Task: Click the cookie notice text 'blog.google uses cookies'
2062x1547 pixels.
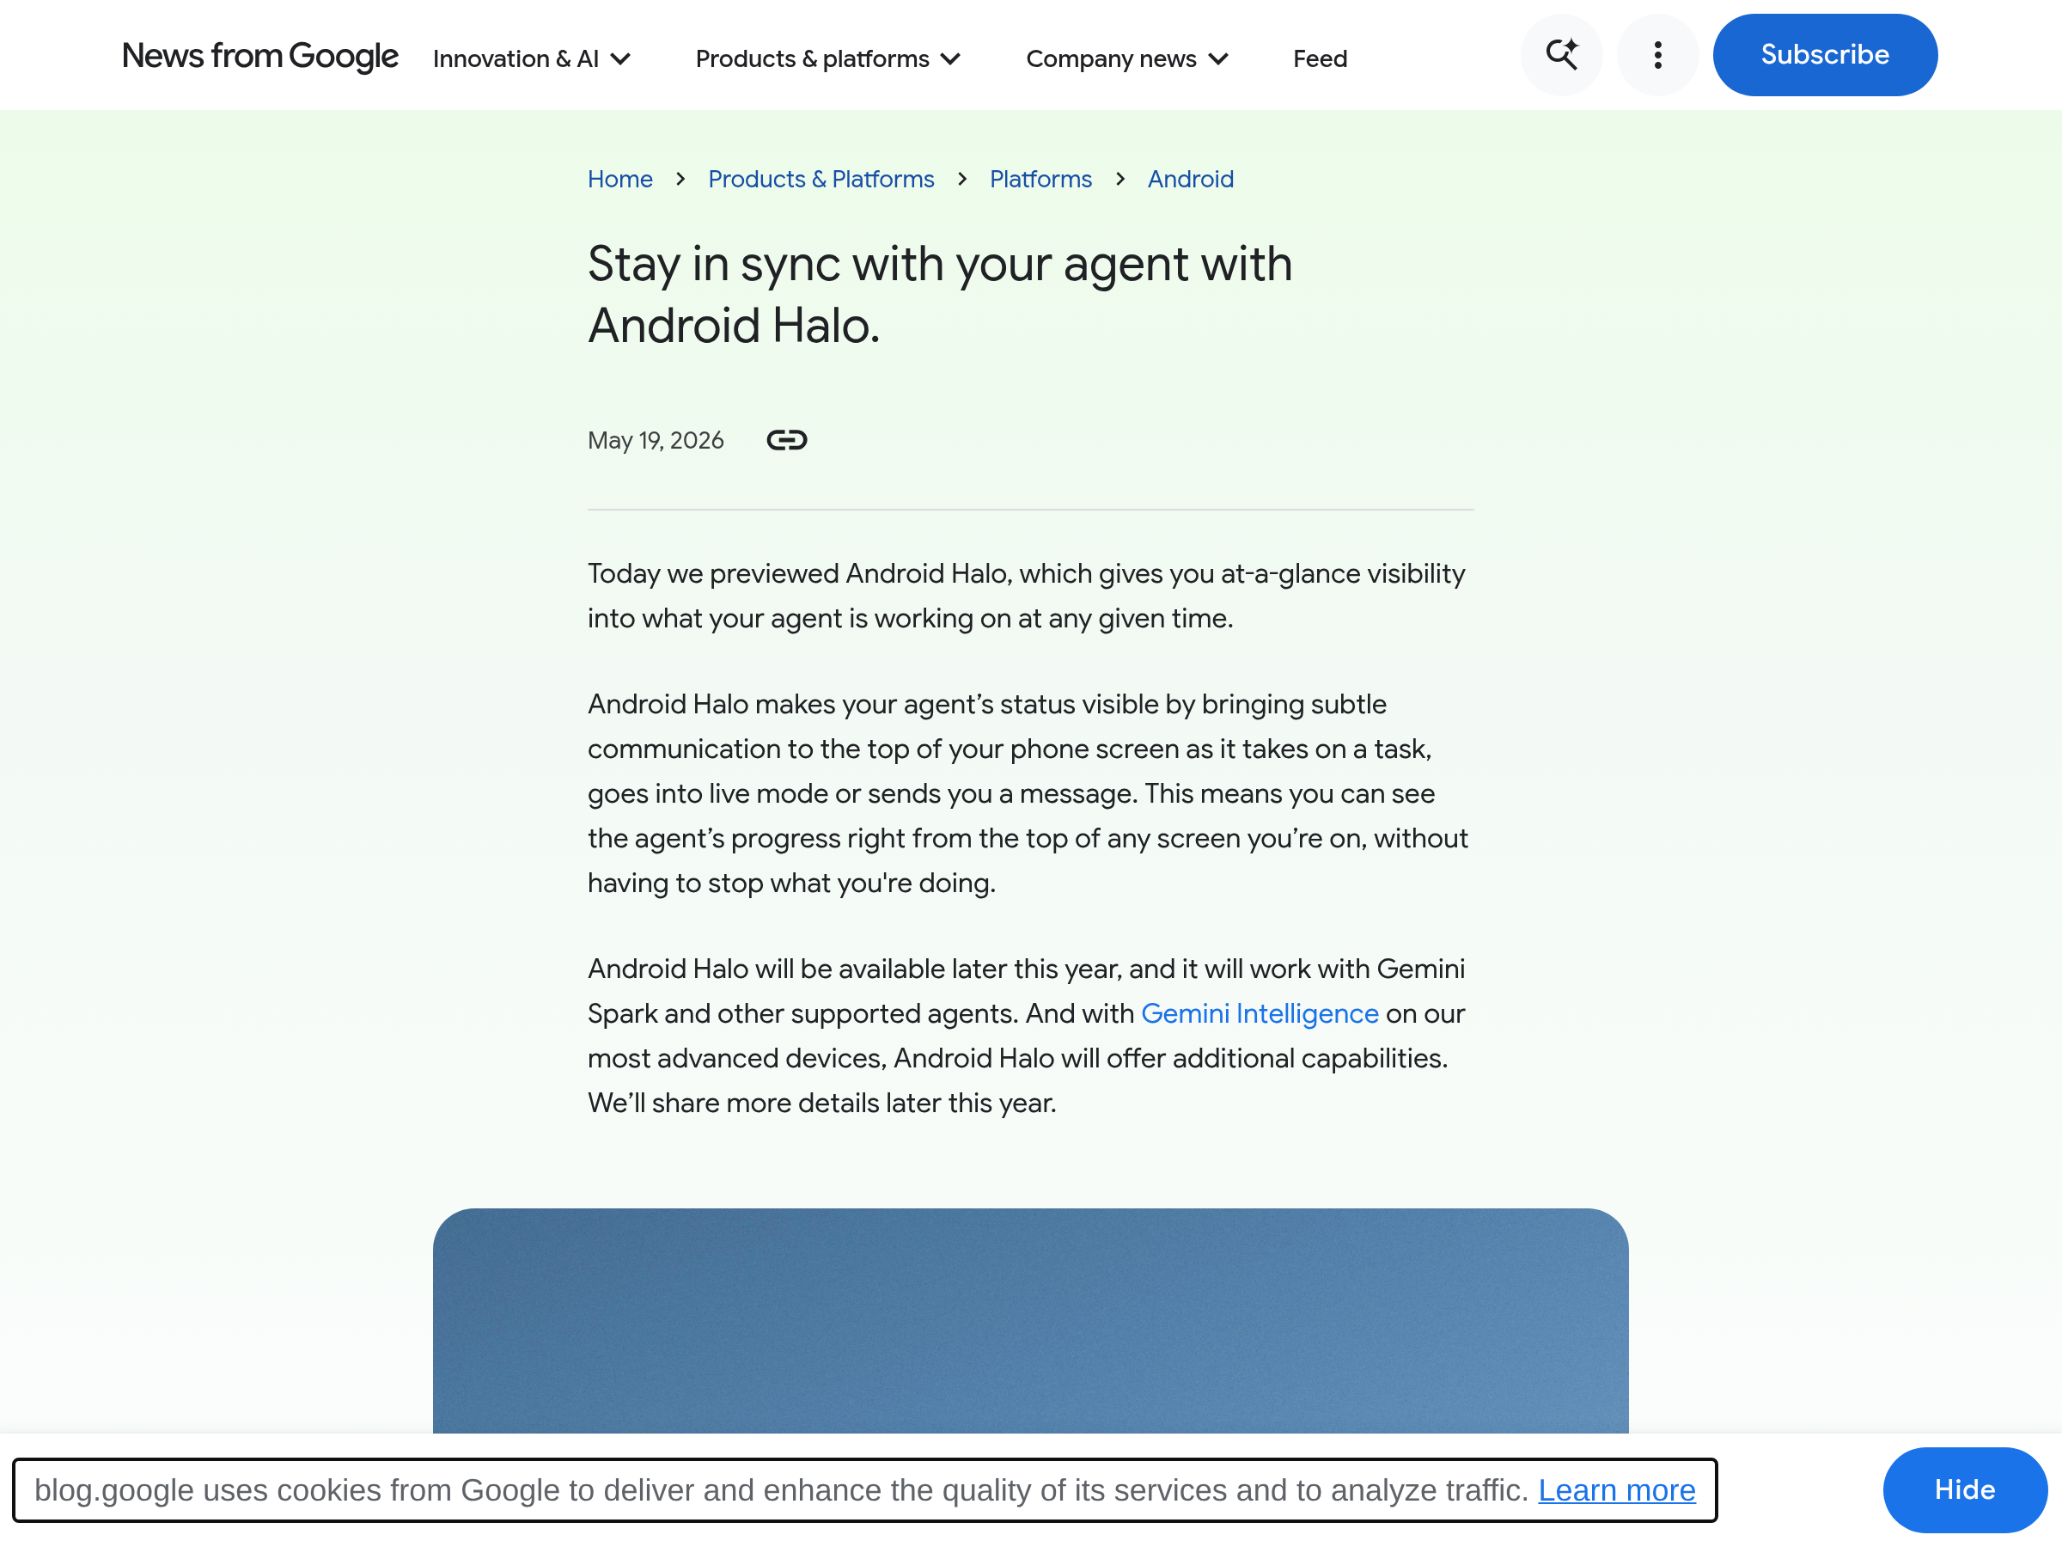Action: [x=865, y=1490]
